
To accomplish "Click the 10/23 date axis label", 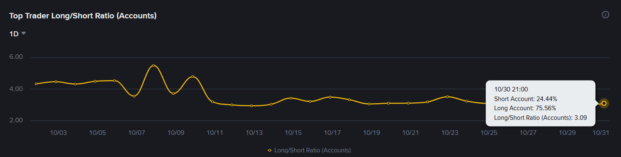I will point(450,132).
